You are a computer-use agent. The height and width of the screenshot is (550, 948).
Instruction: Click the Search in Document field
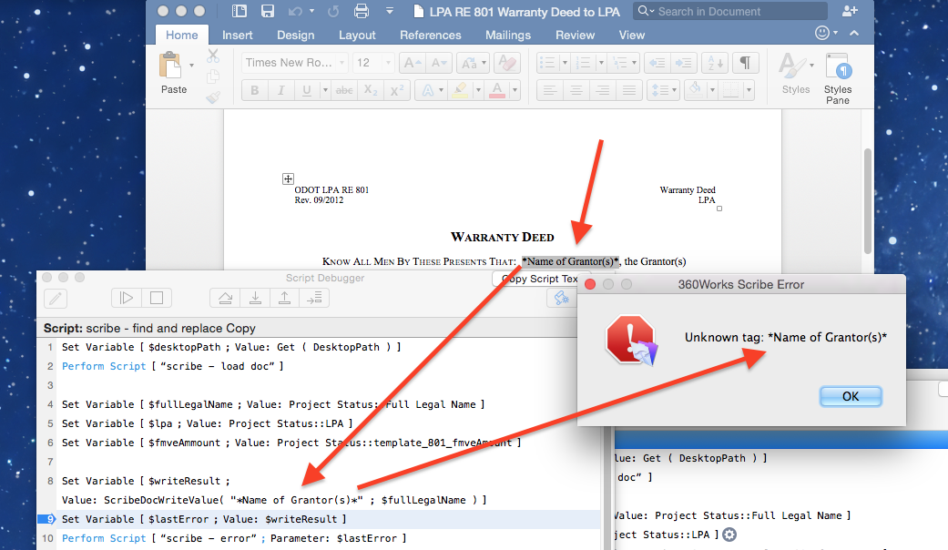(730, 11)
